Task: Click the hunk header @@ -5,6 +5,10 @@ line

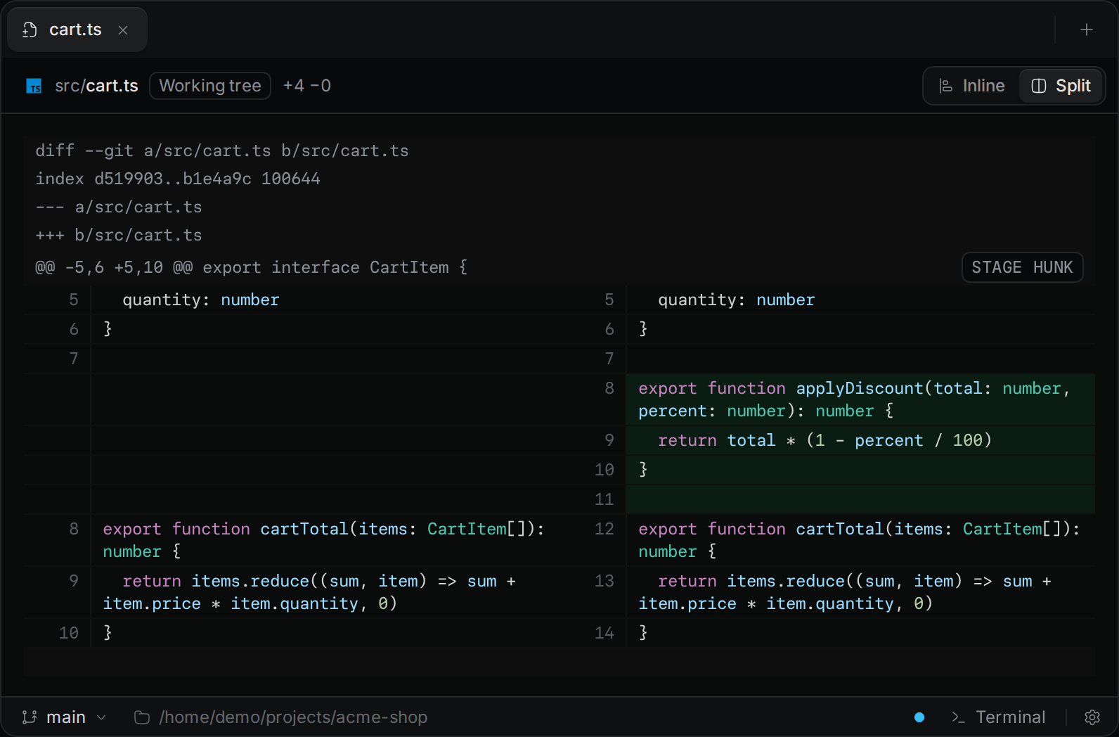Action: click(x=252, y=267)
